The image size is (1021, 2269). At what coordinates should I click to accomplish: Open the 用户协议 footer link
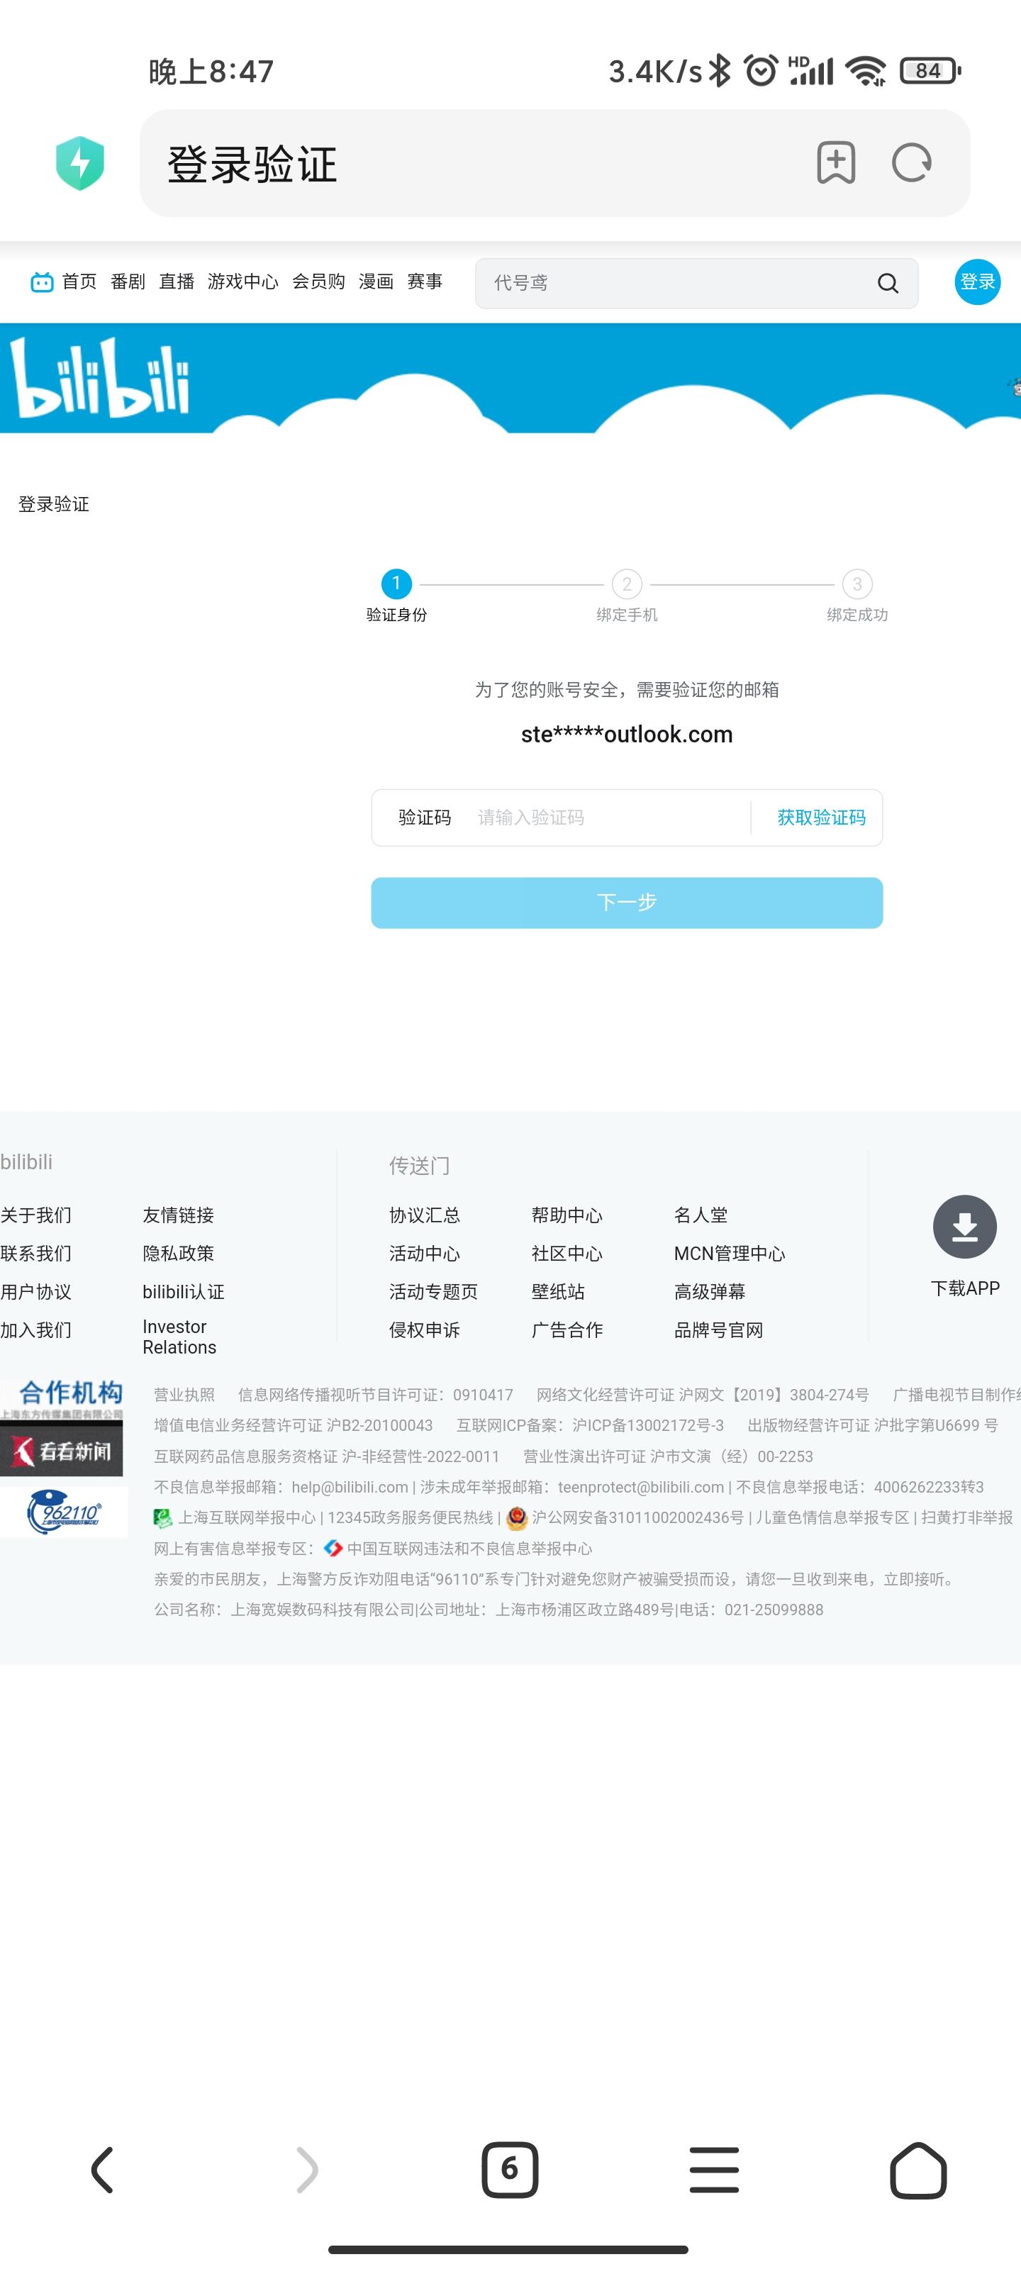[36, 1292]
